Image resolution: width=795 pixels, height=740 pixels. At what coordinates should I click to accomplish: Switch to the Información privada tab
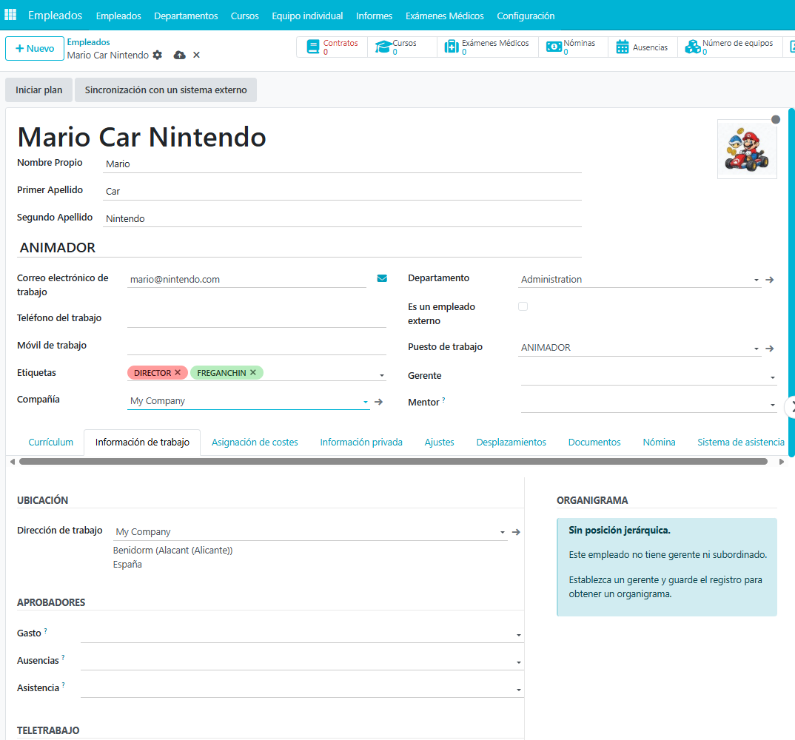361,442
